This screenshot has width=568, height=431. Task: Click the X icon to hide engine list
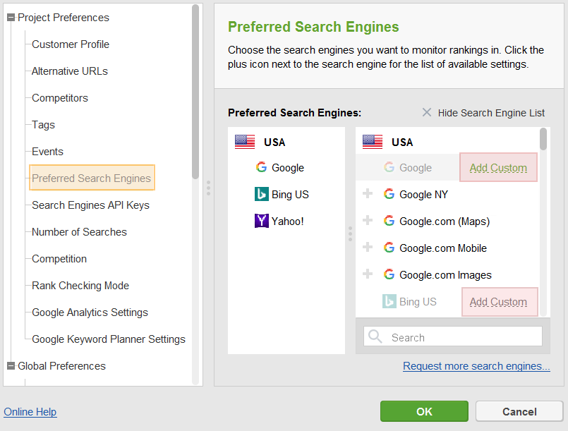pyautogui.click(x=427, y=113)
